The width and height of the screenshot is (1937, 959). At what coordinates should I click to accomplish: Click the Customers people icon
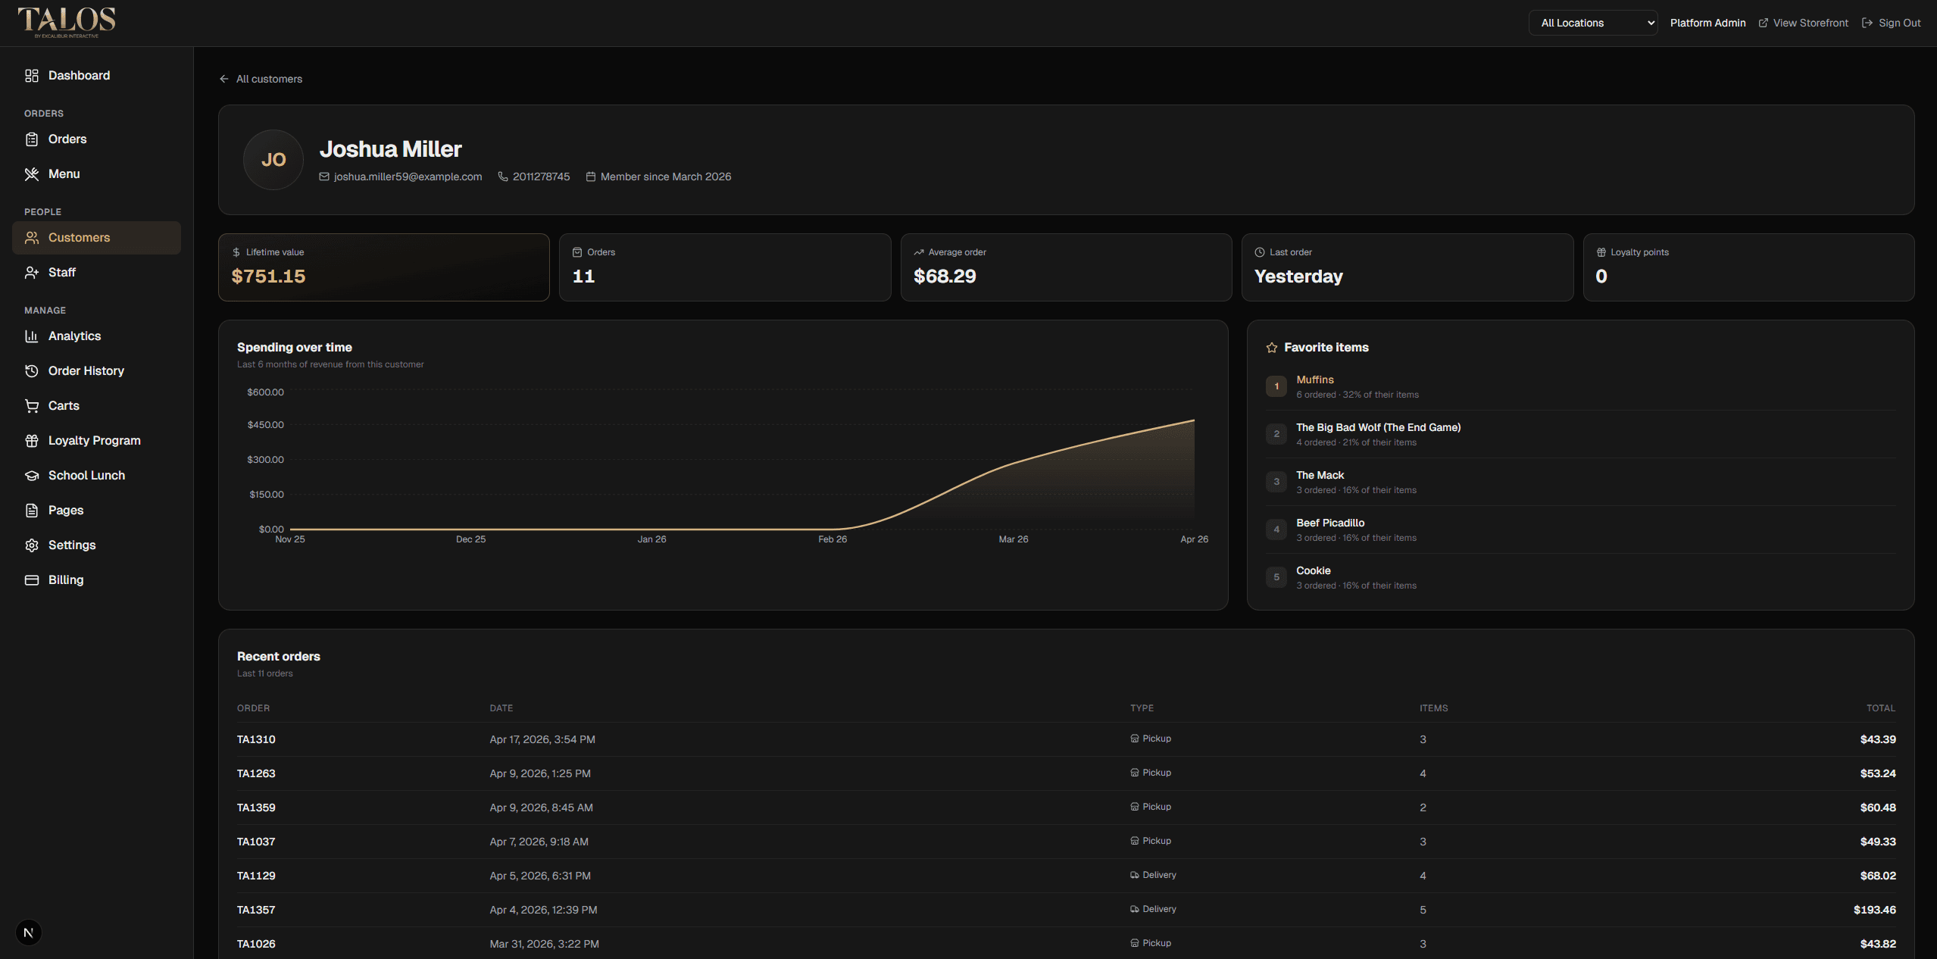pyautogui.click(x=31, y=238)
